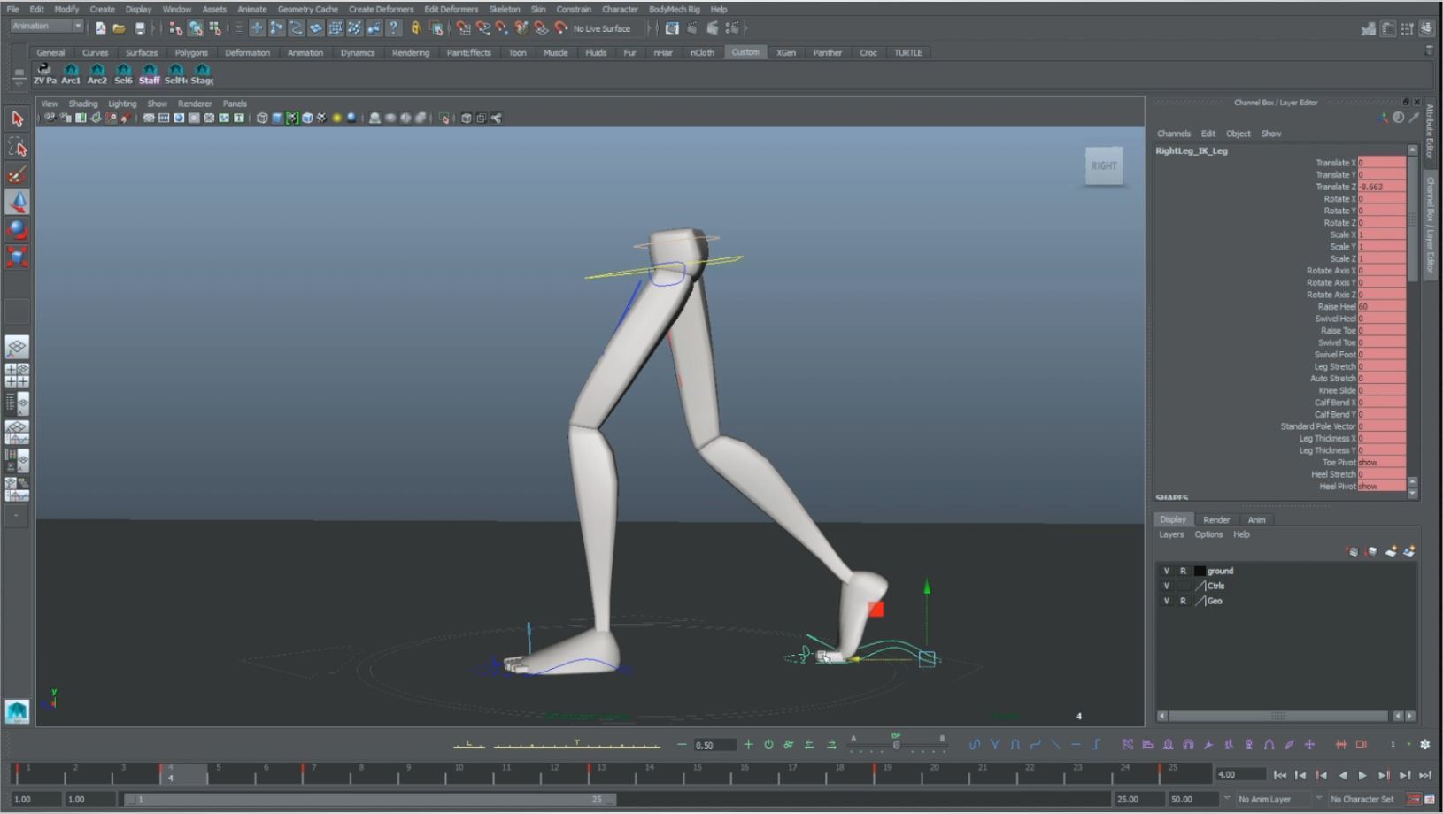
Task: Run the ZV Pa shelf script
Action: pyautogui.click(x=44, y=74)
